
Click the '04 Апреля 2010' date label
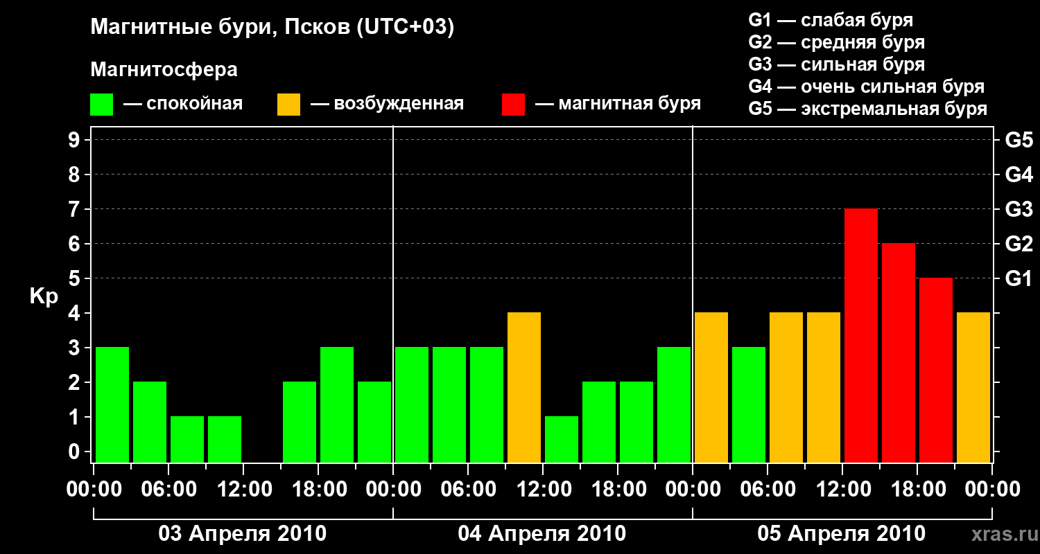tap(542, 534)
